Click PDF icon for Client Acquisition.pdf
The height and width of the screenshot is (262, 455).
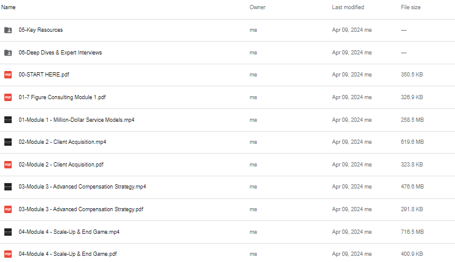[x=8, y=164]
